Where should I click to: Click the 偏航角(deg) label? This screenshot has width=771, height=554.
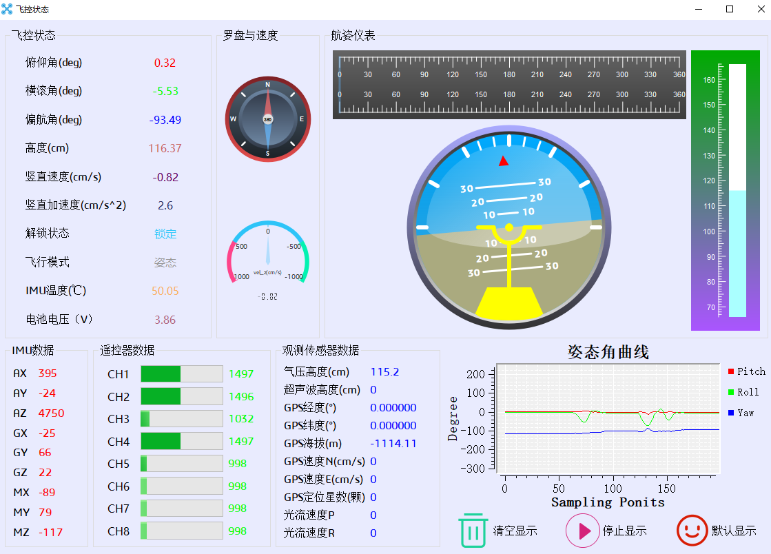click(54, 119)
